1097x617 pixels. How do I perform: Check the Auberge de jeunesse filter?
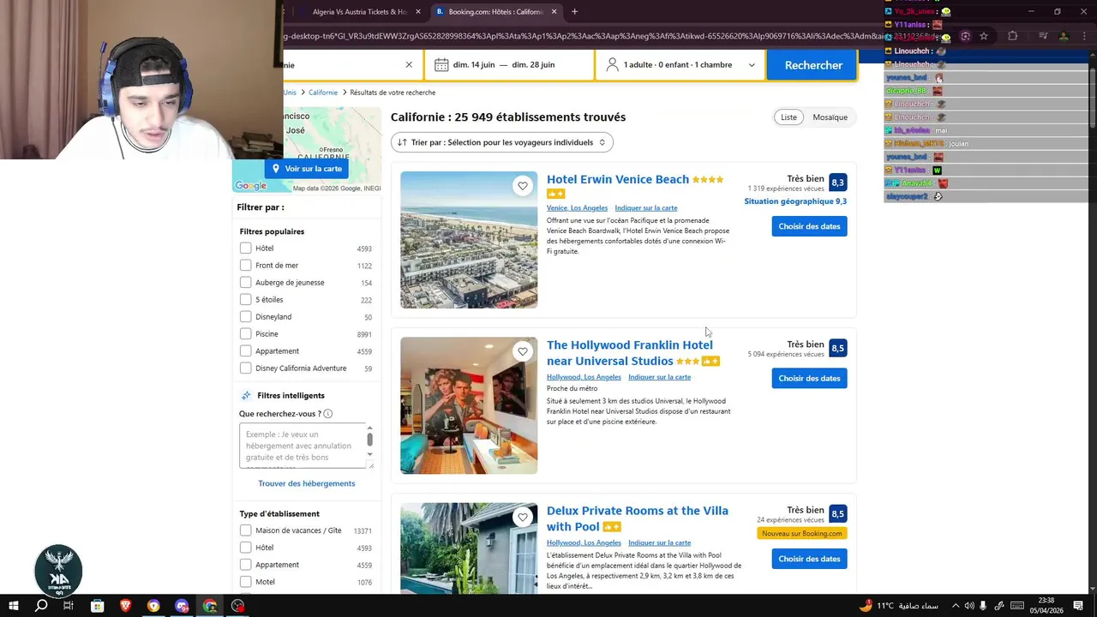point(246,283)
